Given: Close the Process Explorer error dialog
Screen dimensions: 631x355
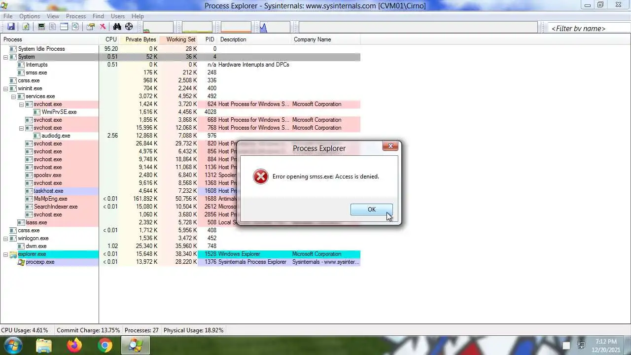Looking at the screenshot, I should click(x=390, y=146).
